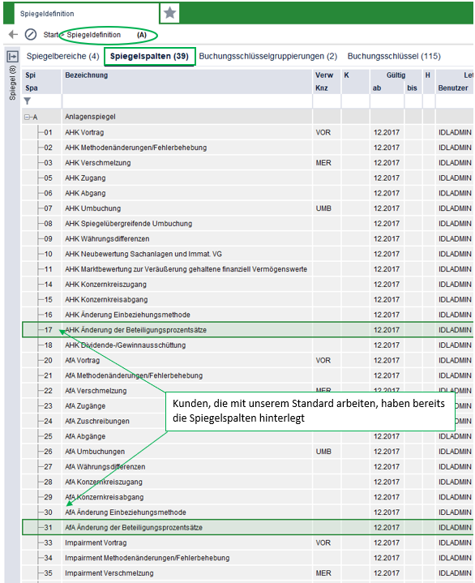Switch to Buchungsschlüsselgruppierungen (2) tab
This screenshot has height=583, width=475.
point(268,56)
